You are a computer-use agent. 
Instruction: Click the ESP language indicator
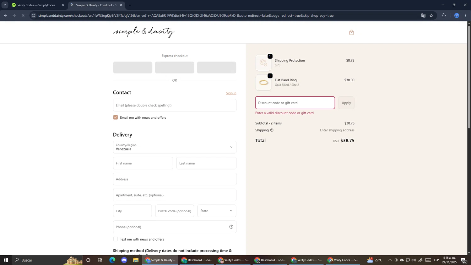[x=436, y=260]
